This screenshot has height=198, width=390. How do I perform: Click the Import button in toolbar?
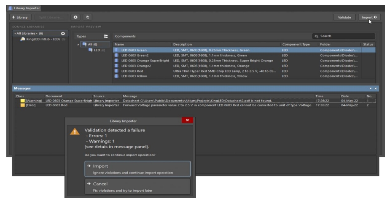pos(369,17)
